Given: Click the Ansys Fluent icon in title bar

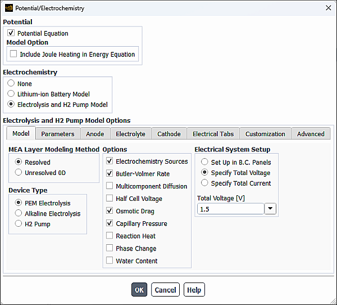Looking at the screenshot, I should tap(8, 8).
